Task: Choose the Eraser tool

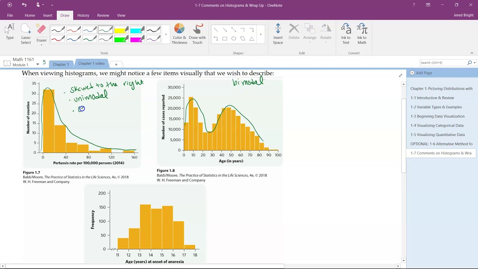Action: (x=41, y=33)
